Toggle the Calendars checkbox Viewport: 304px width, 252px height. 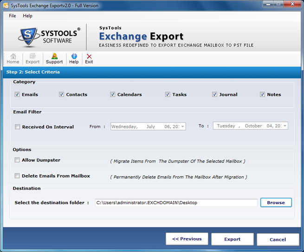113,94
